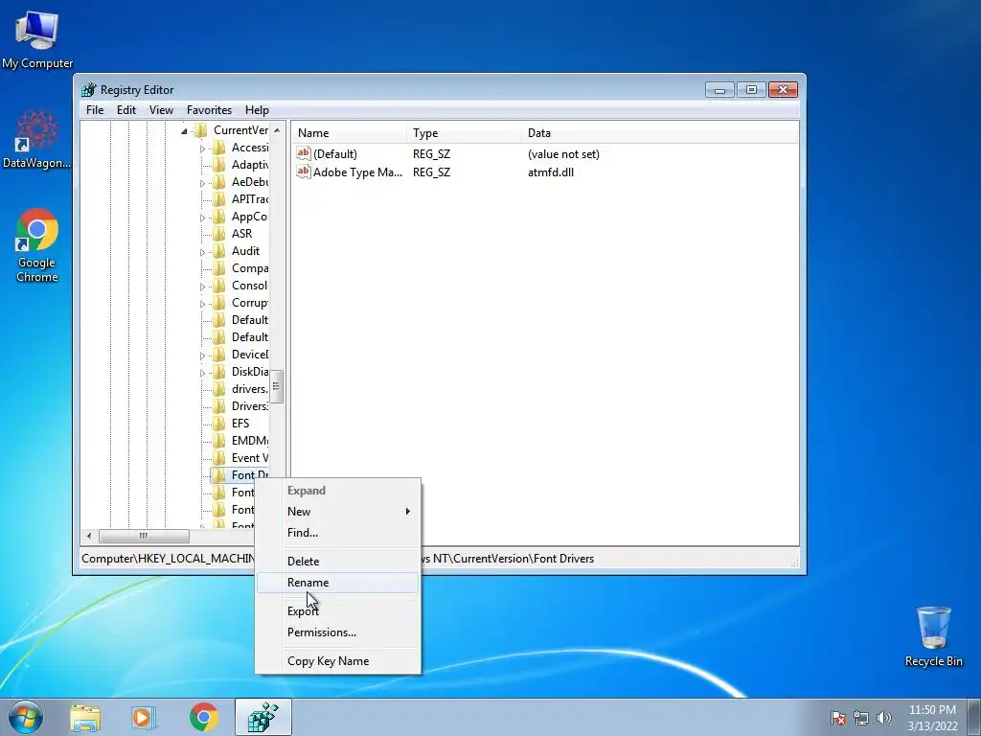
Task: Select the (value not set) data cell
Action: tap(563, 154)
